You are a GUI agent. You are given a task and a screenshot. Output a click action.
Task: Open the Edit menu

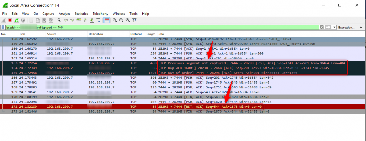tap(14, 14)
